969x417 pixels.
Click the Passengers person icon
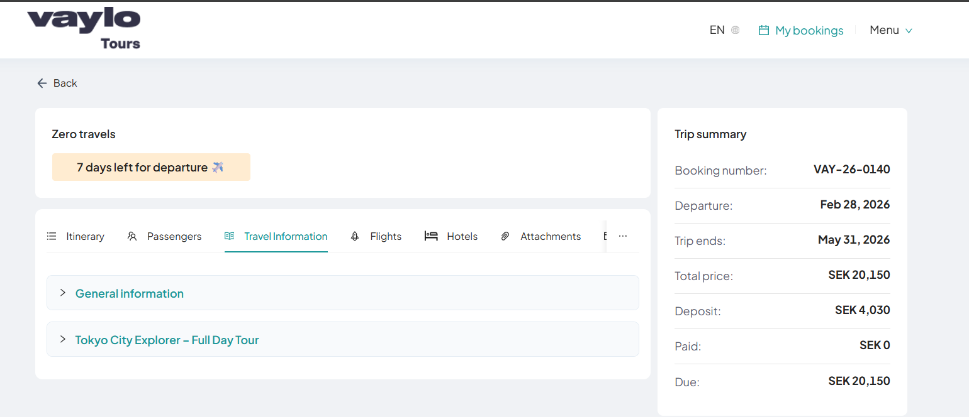click(132, 236)
